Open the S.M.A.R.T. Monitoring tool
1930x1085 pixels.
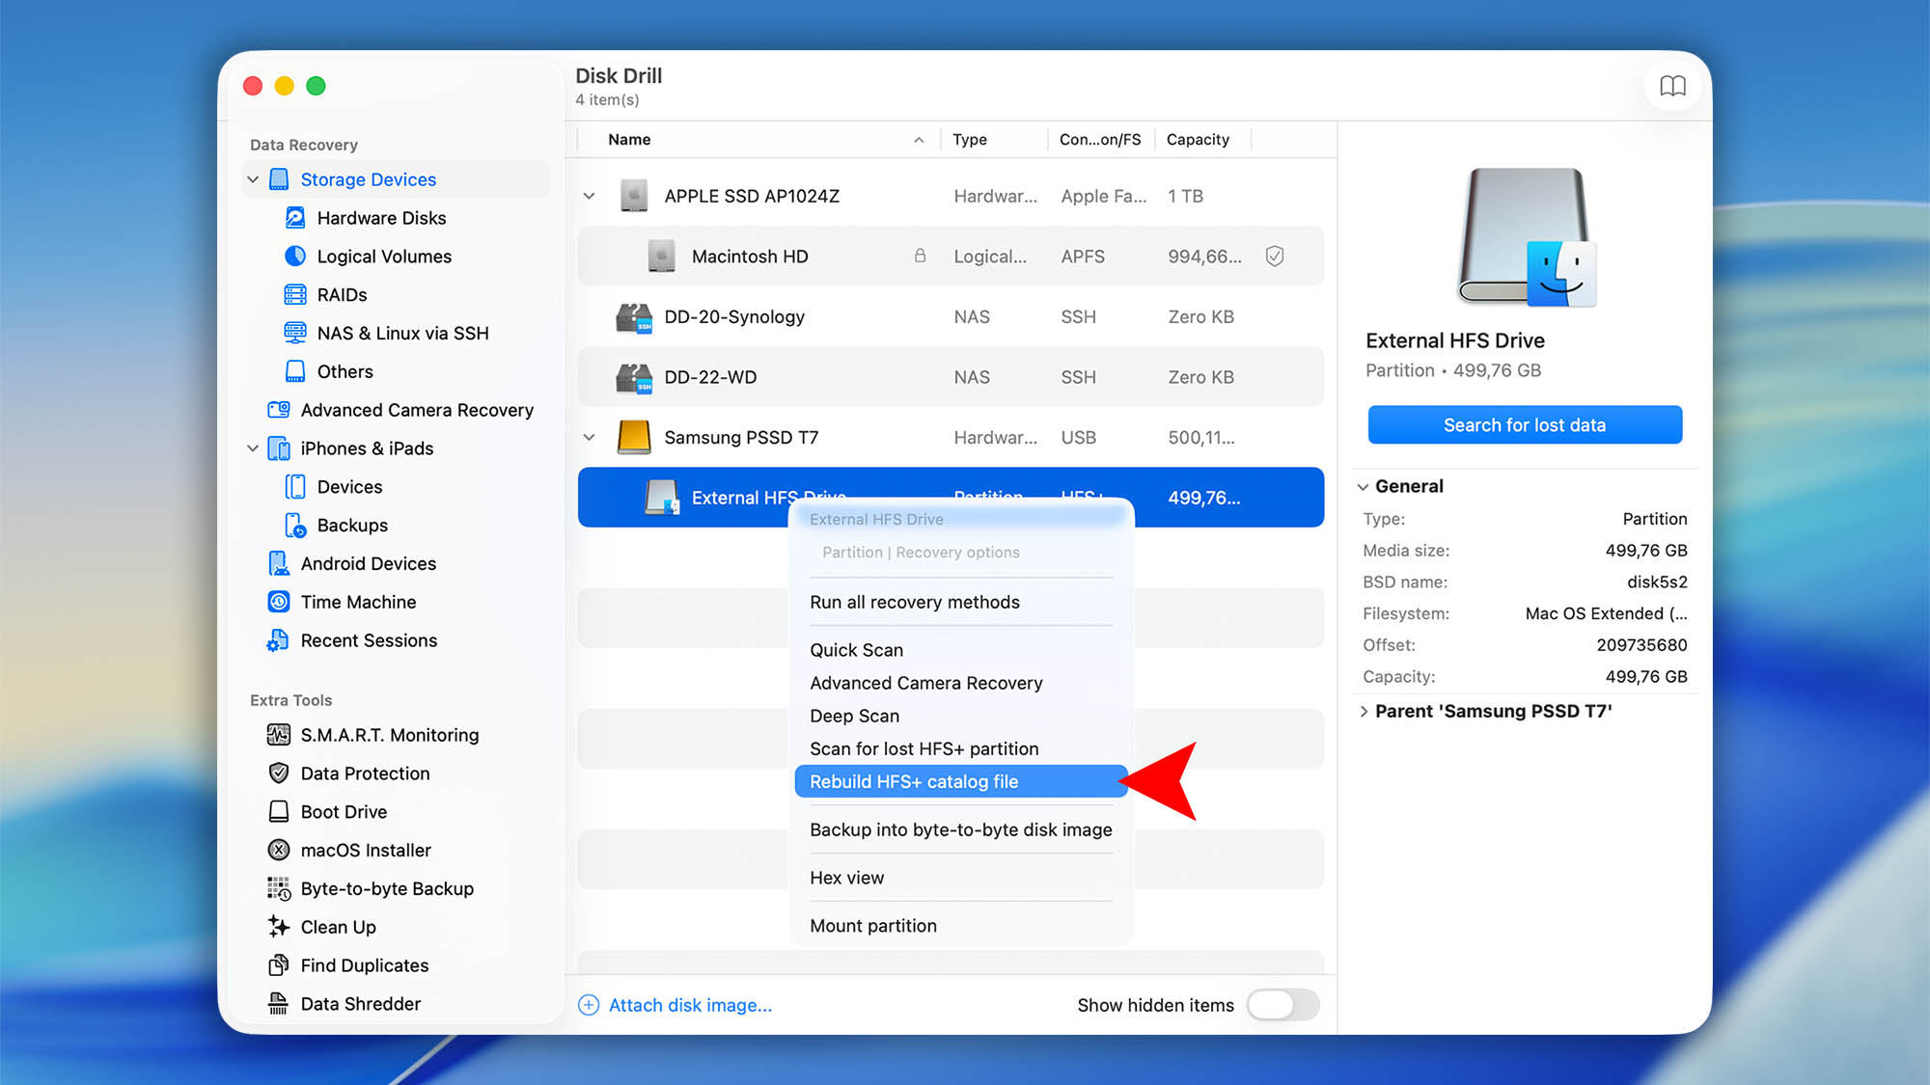[x=389, y=734]
